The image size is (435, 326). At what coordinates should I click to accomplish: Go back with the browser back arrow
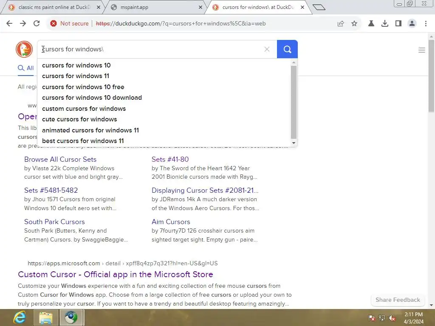(9, 23)
